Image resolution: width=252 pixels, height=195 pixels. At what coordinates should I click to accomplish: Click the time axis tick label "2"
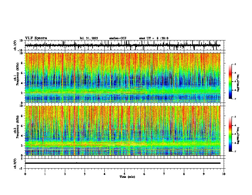click(x=65, y=174)
